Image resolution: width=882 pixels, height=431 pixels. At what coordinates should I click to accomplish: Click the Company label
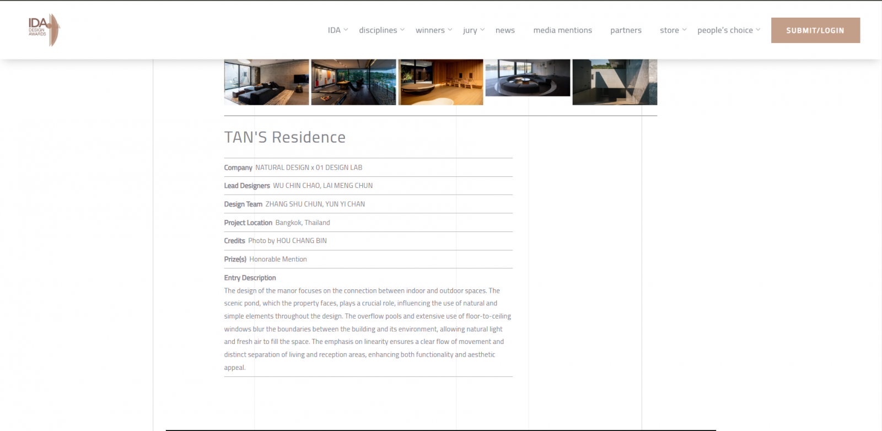(x=238, y=168)
